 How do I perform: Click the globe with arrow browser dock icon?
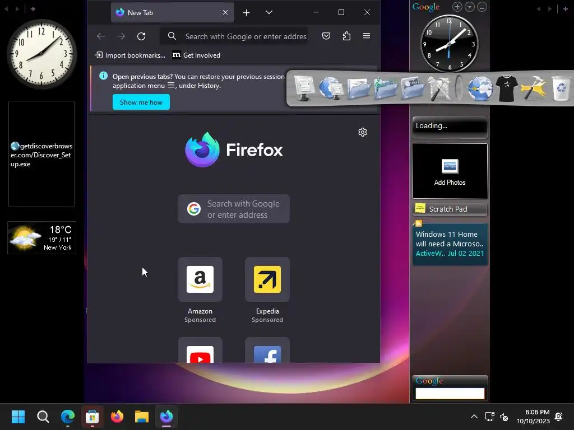coord(480,88)
